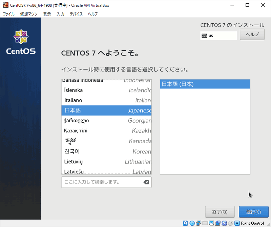Viewport: 271px width, 227px height.
Task: Click the optical disc icon in status bar
Action: pyautogui.click(x=192, y=223)
